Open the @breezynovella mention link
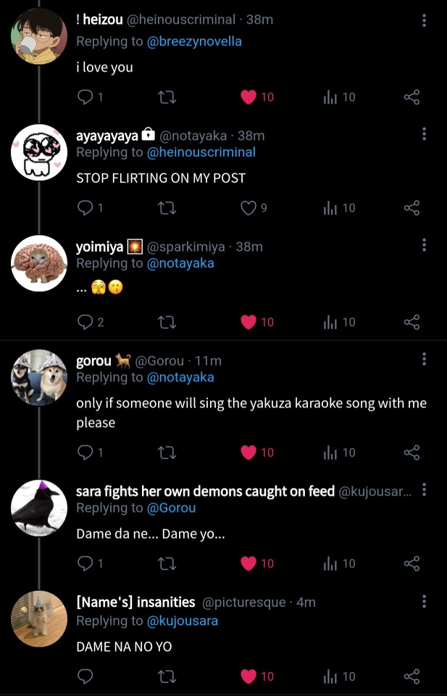 pos(194,41)
